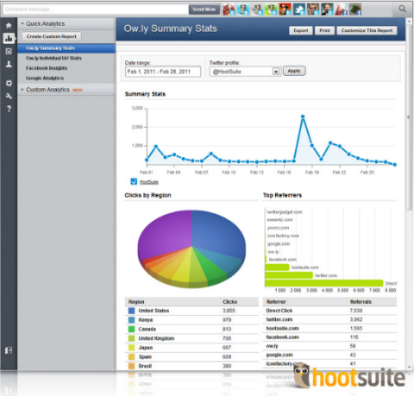
Task: Click the 'hootsuite.com' referrer table row
Action: point(329,329)
